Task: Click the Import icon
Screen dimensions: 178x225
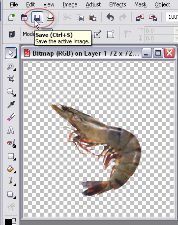Action: tap(140, 17)
